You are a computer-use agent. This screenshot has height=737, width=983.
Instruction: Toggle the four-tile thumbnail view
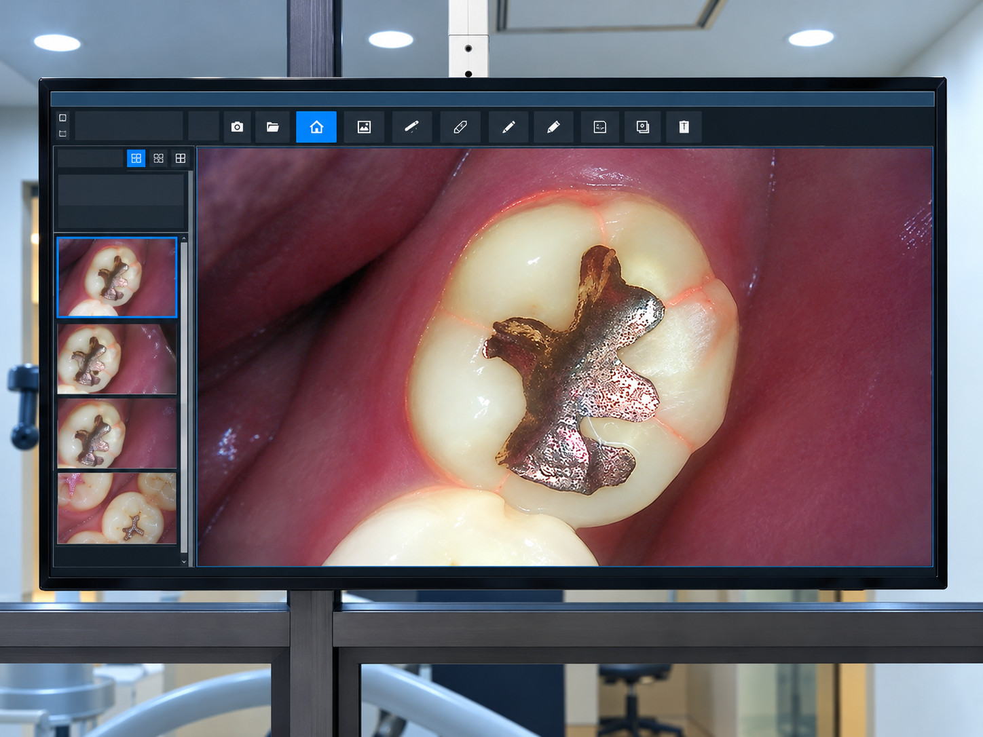coord(159,158)
